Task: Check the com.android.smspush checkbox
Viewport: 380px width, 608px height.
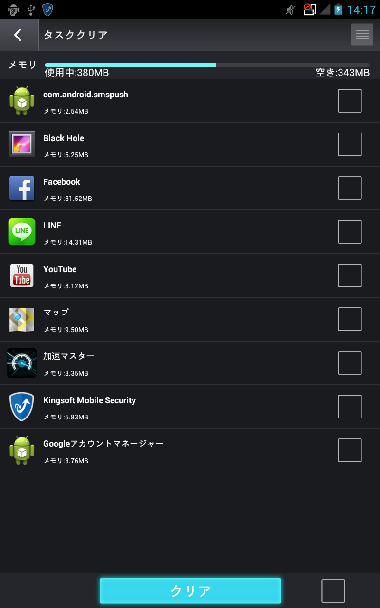Action: click(x=350, y=101)
